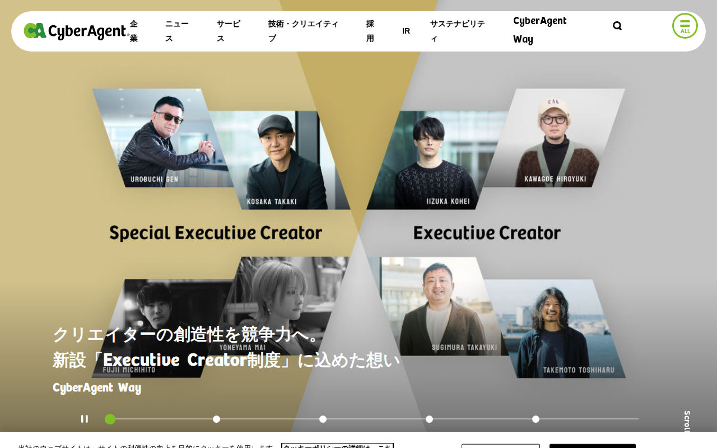Viewport: 717px width, 448px height.
Task: Select the first slide indicator dot
Action: [x=110, y=419]
